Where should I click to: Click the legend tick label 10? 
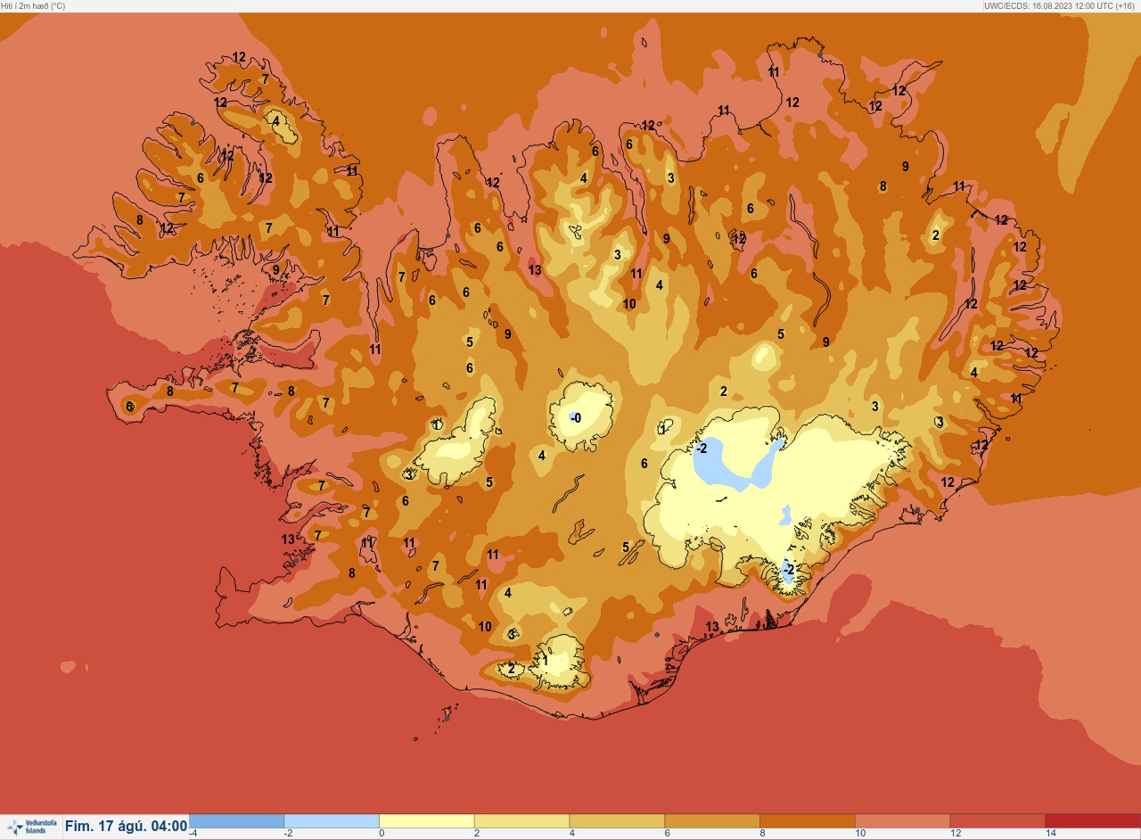tap(861, 834)
